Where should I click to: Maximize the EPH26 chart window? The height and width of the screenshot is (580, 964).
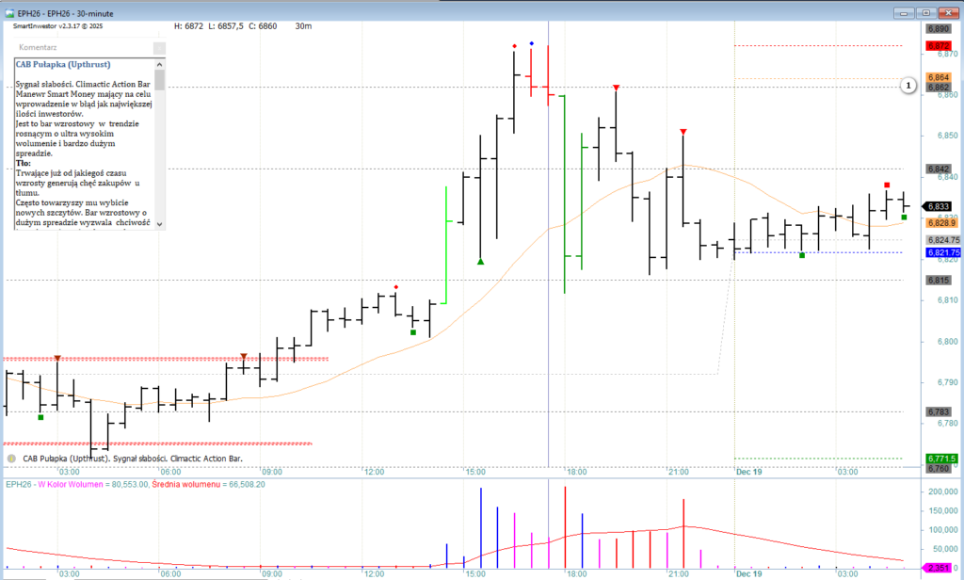click(x=926, y=14)
